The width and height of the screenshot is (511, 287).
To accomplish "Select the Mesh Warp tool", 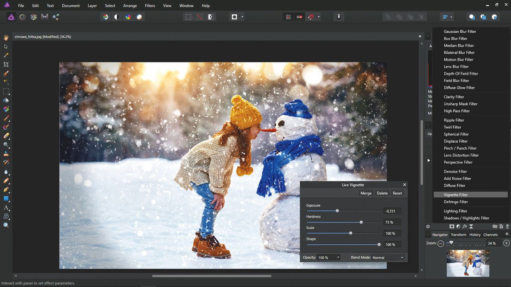I will pyautogui.click(x=6, y=216).
